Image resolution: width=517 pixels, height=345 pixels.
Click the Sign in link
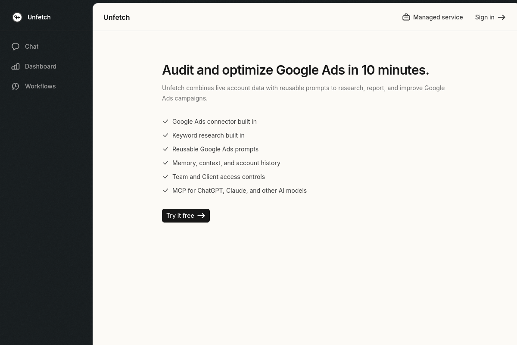click(x=490, y=17)
